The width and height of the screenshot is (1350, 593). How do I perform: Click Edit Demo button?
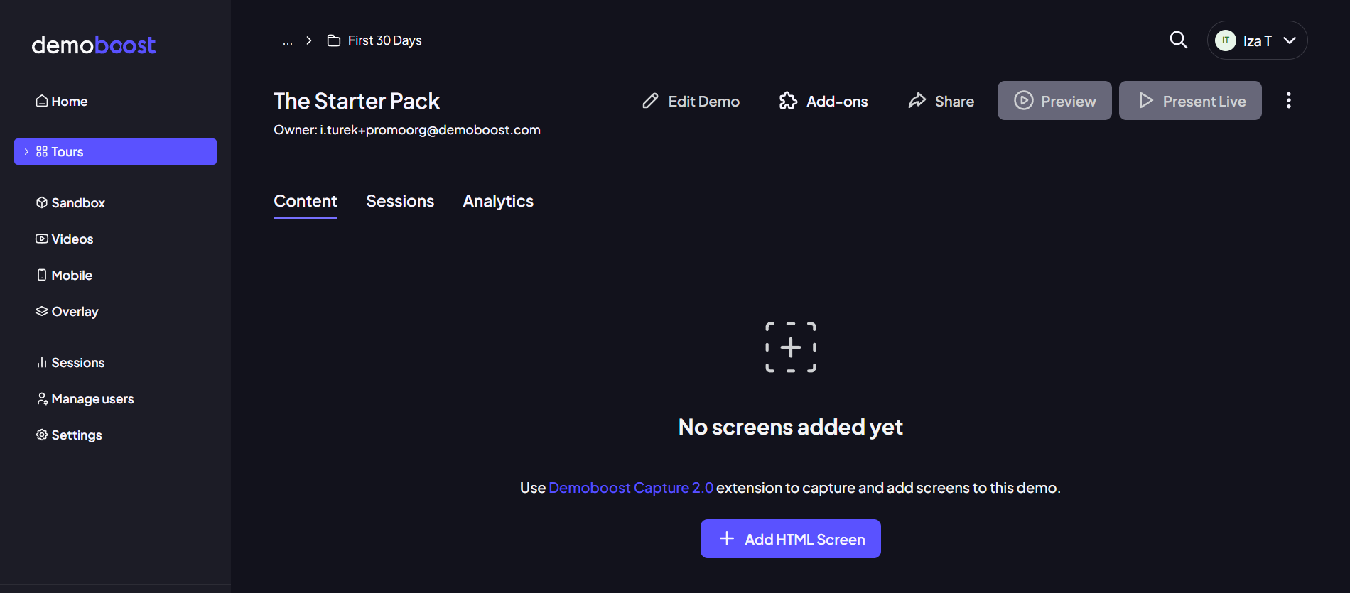(x=691, y=101)
